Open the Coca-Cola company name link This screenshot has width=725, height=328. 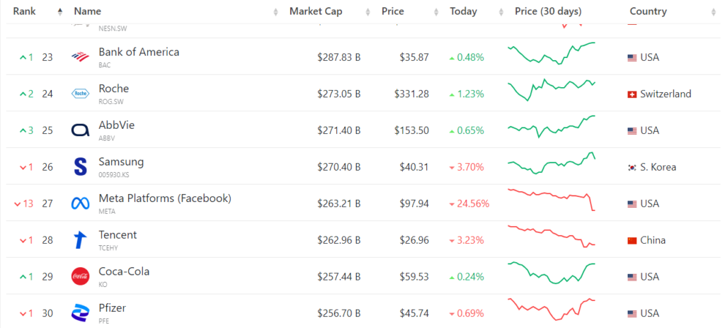click(124, 271)
